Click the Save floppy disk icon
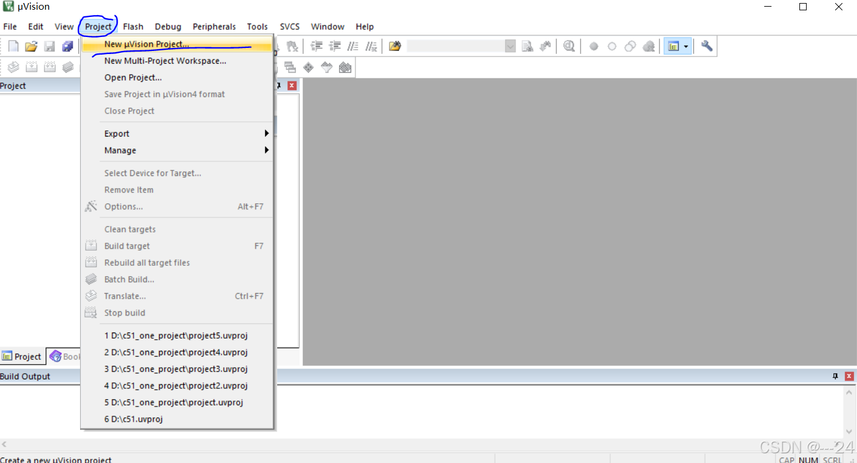Screen dimensions: 857x463 (x=50, y=46)
